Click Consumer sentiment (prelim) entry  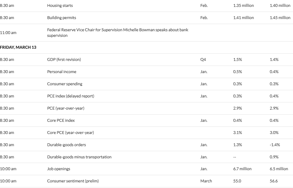73,181
